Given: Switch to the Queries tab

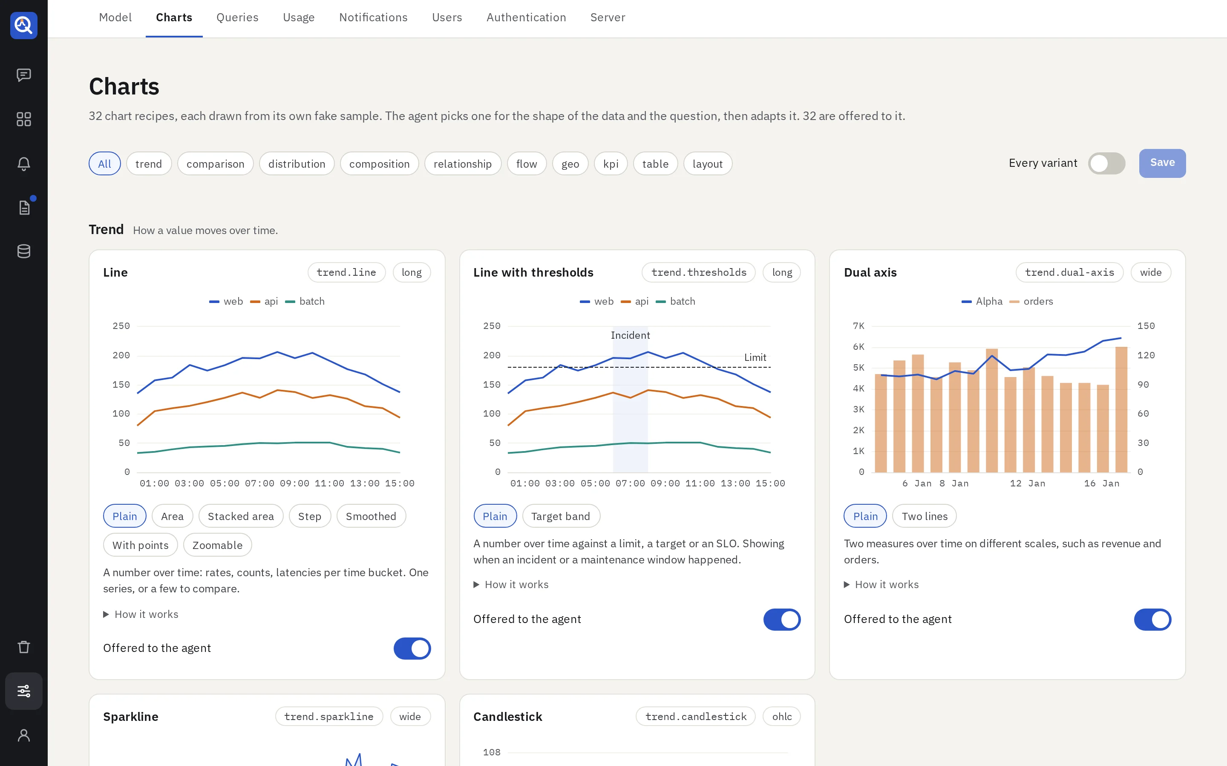Looking at the screenshot, I should pos(237,17).
